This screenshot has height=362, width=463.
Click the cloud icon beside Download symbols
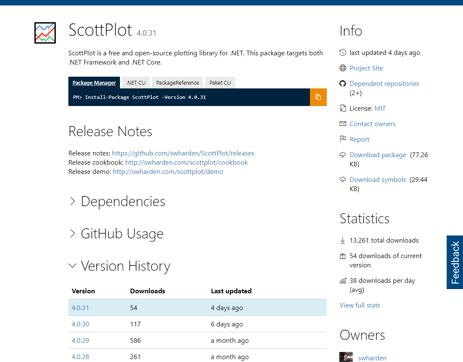point(343,179)
